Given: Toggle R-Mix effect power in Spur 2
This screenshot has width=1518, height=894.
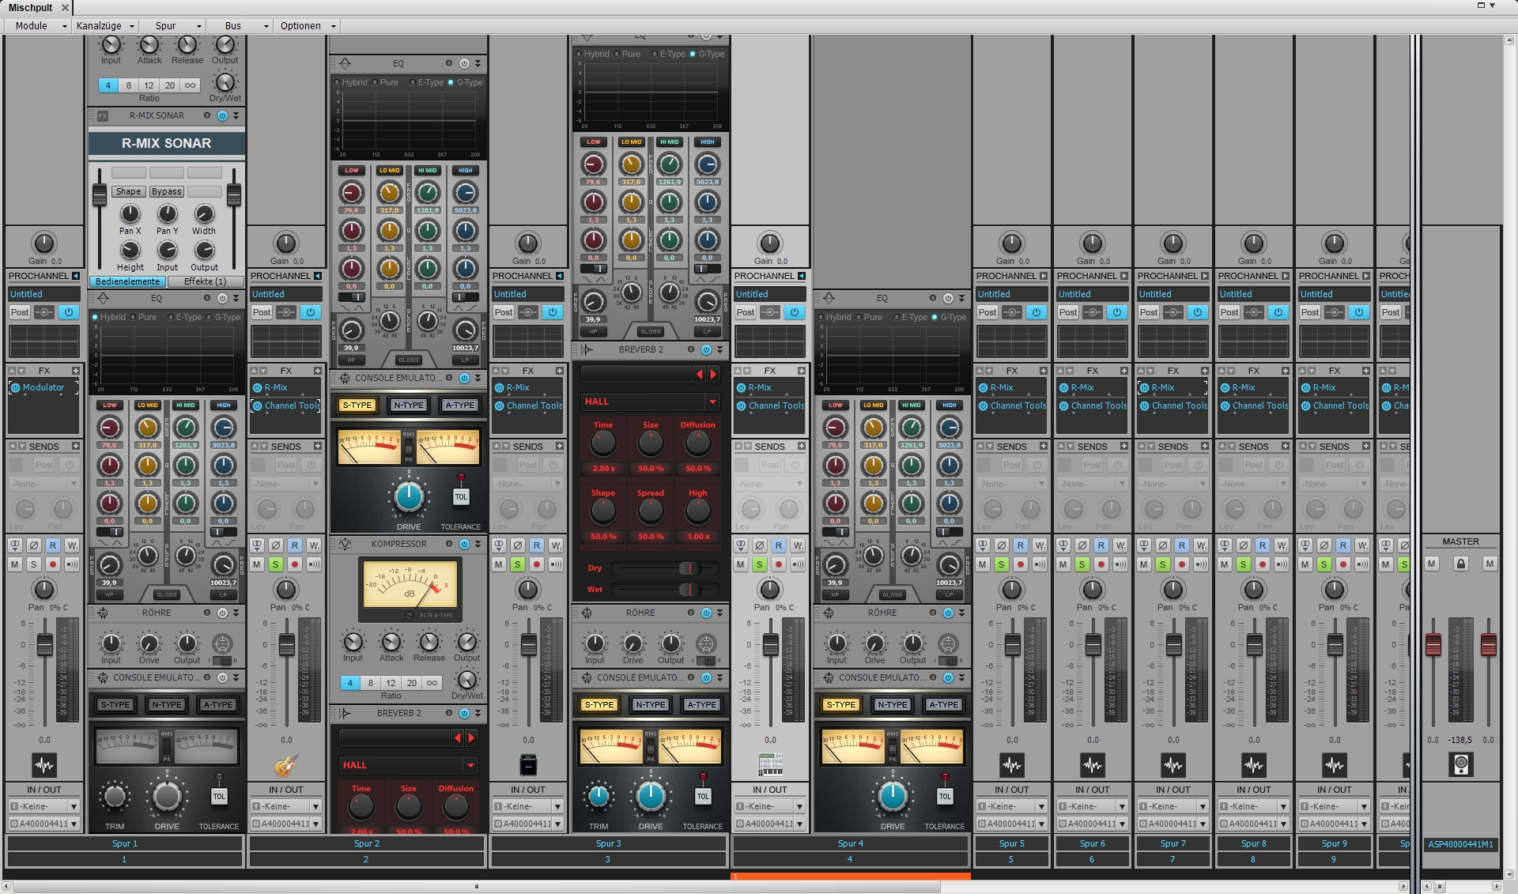Looking at the screenshot, I should click(x=257, y=387).
